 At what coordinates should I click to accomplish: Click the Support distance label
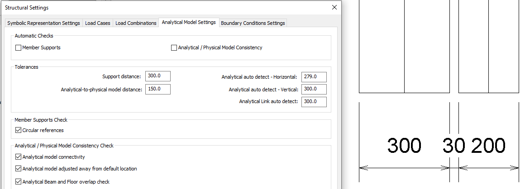point(122,76)
